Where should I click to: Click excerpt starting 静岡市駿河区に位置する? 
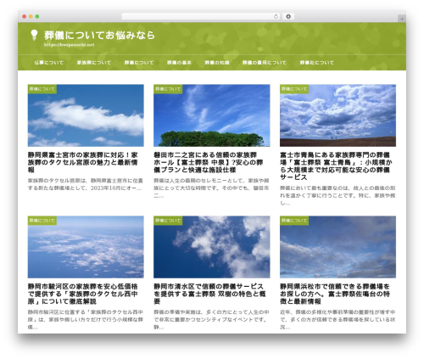(86, 319)
